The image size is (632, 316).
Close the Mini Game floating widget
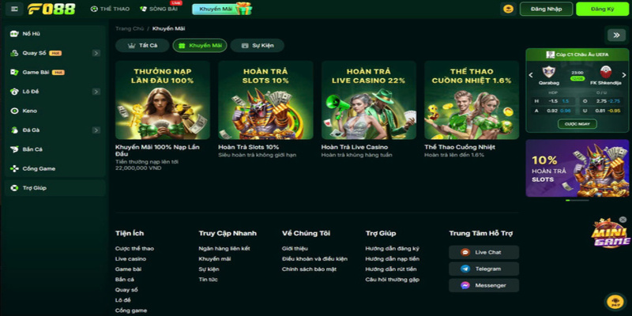pyautogui.click(x=623, y=220)
